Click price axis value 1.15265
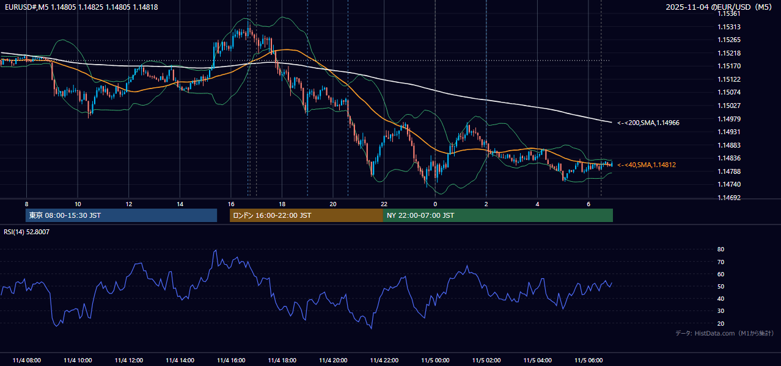Image resolution: width=781 pixels, height=366 pixels. [728, 40]
